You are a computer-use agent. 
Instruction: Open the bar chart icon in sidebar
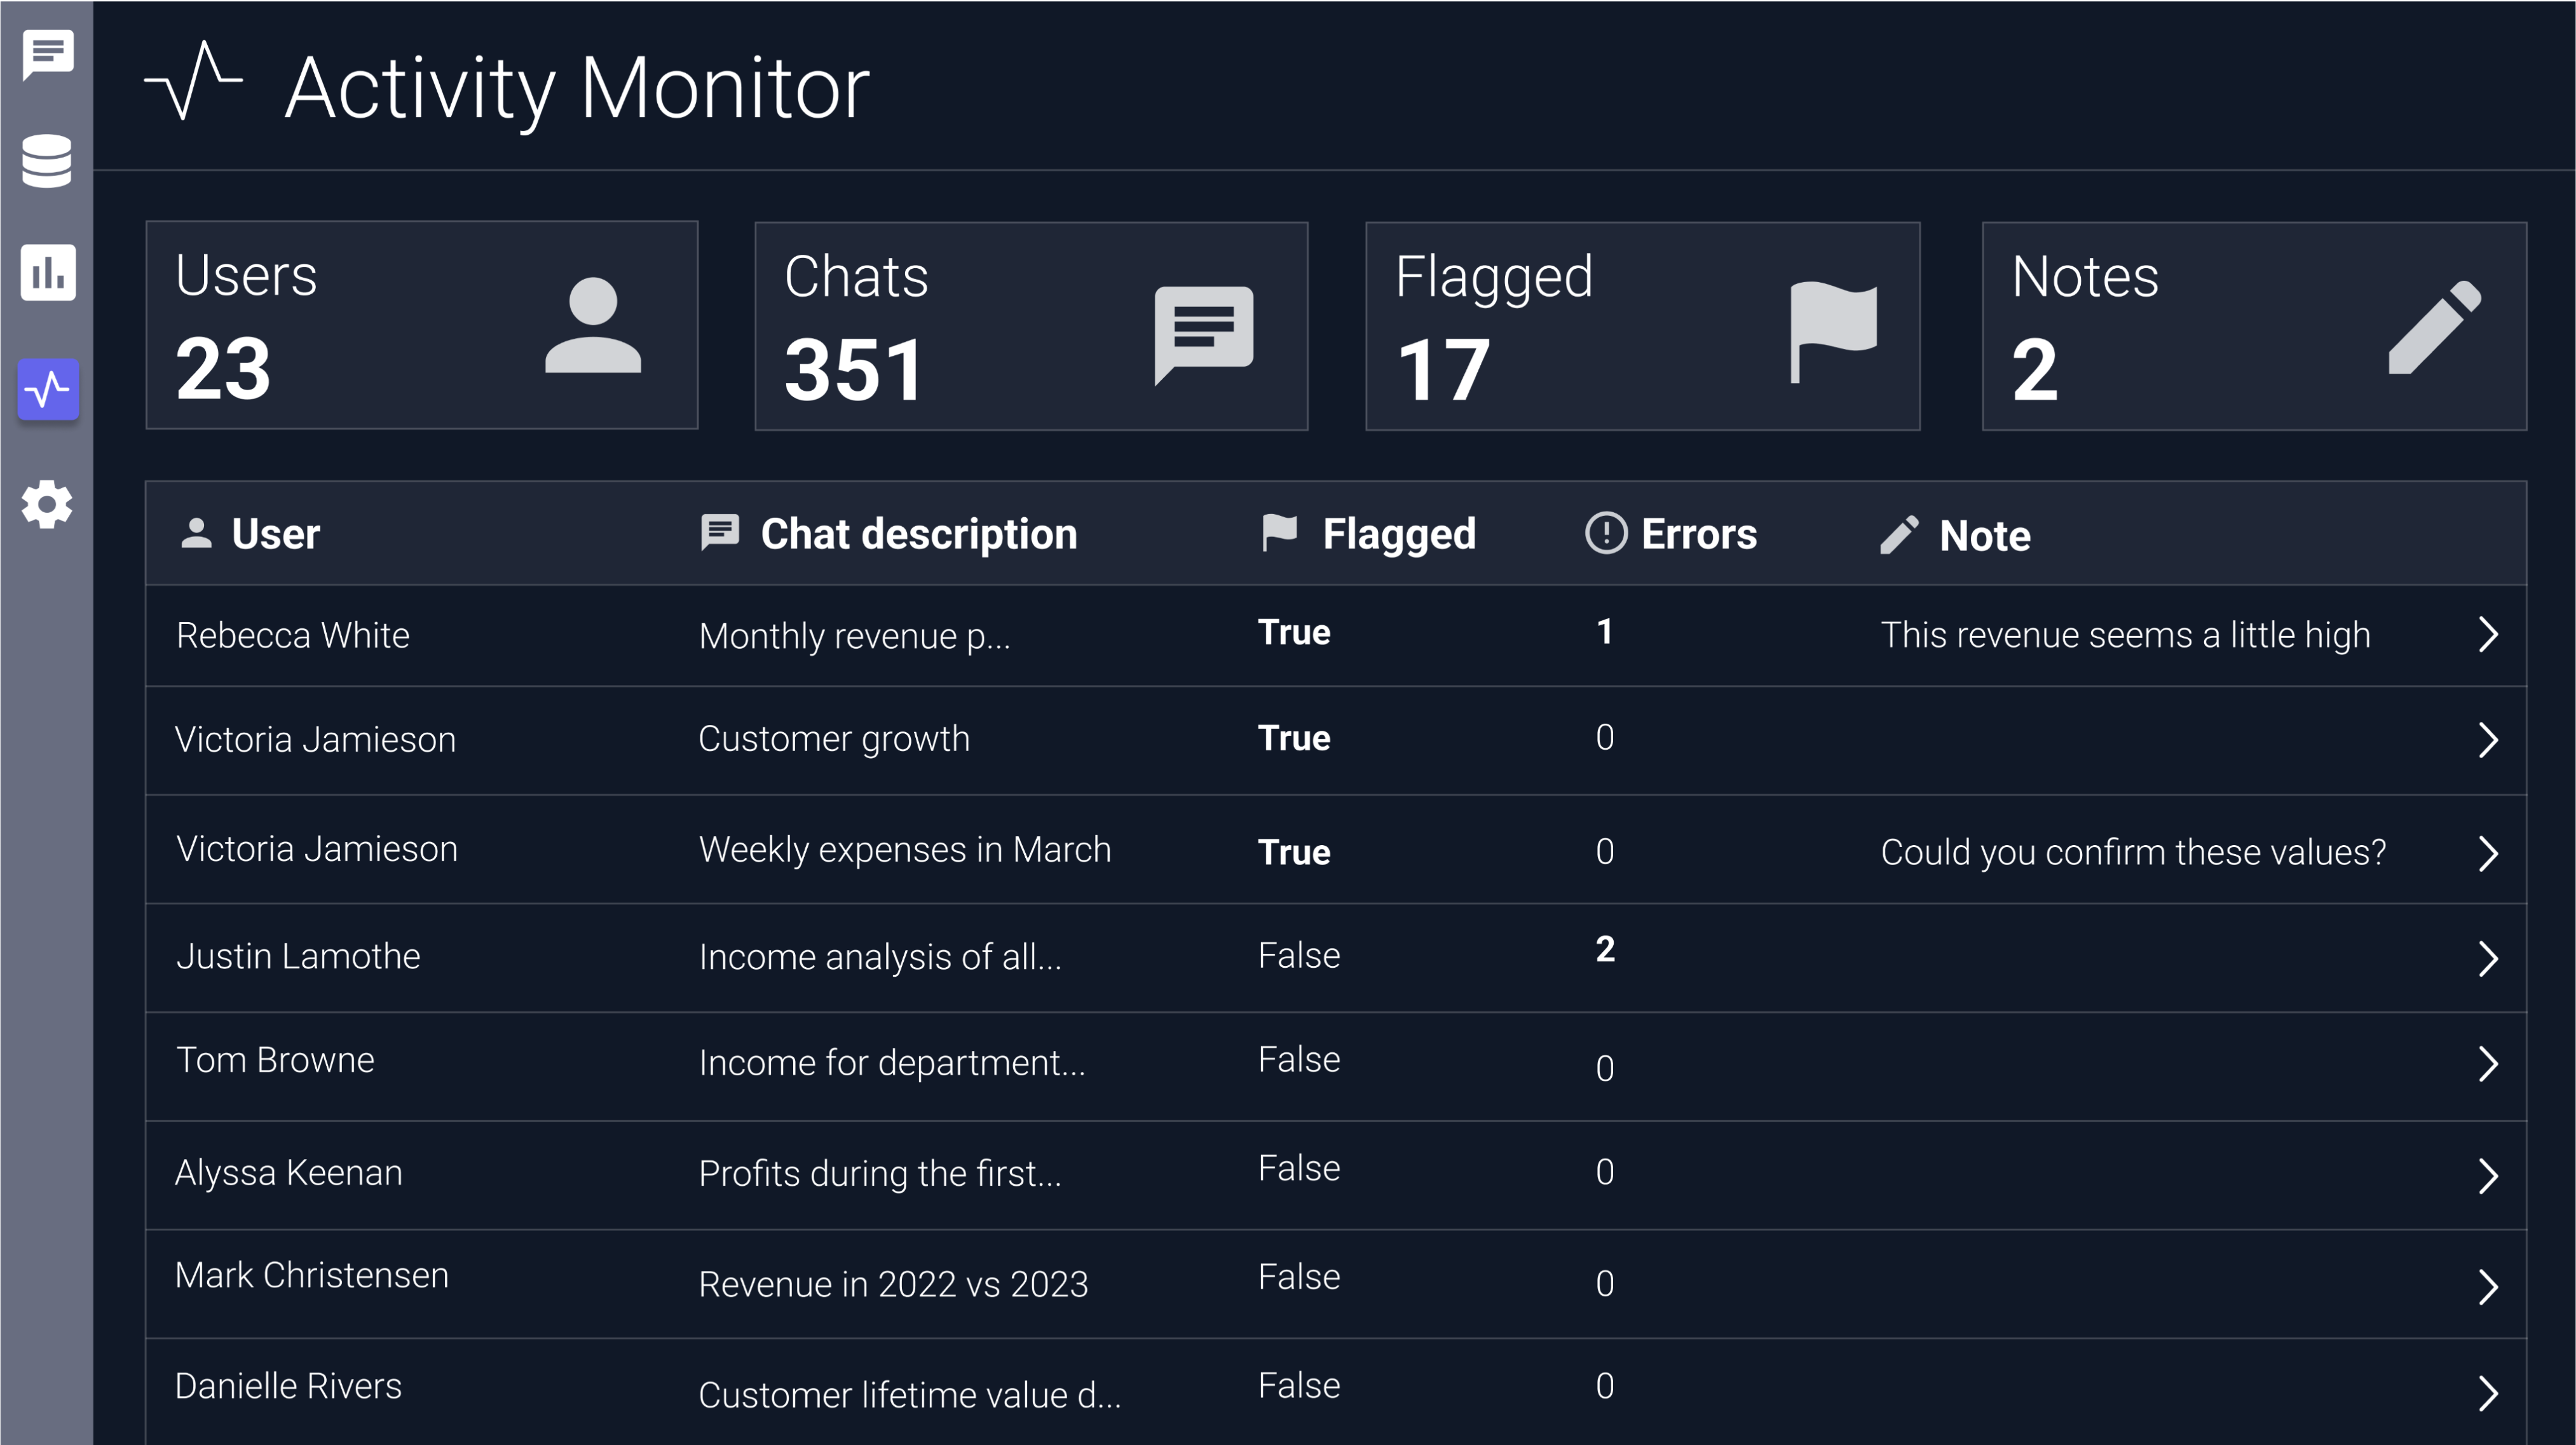coord(48,272)
